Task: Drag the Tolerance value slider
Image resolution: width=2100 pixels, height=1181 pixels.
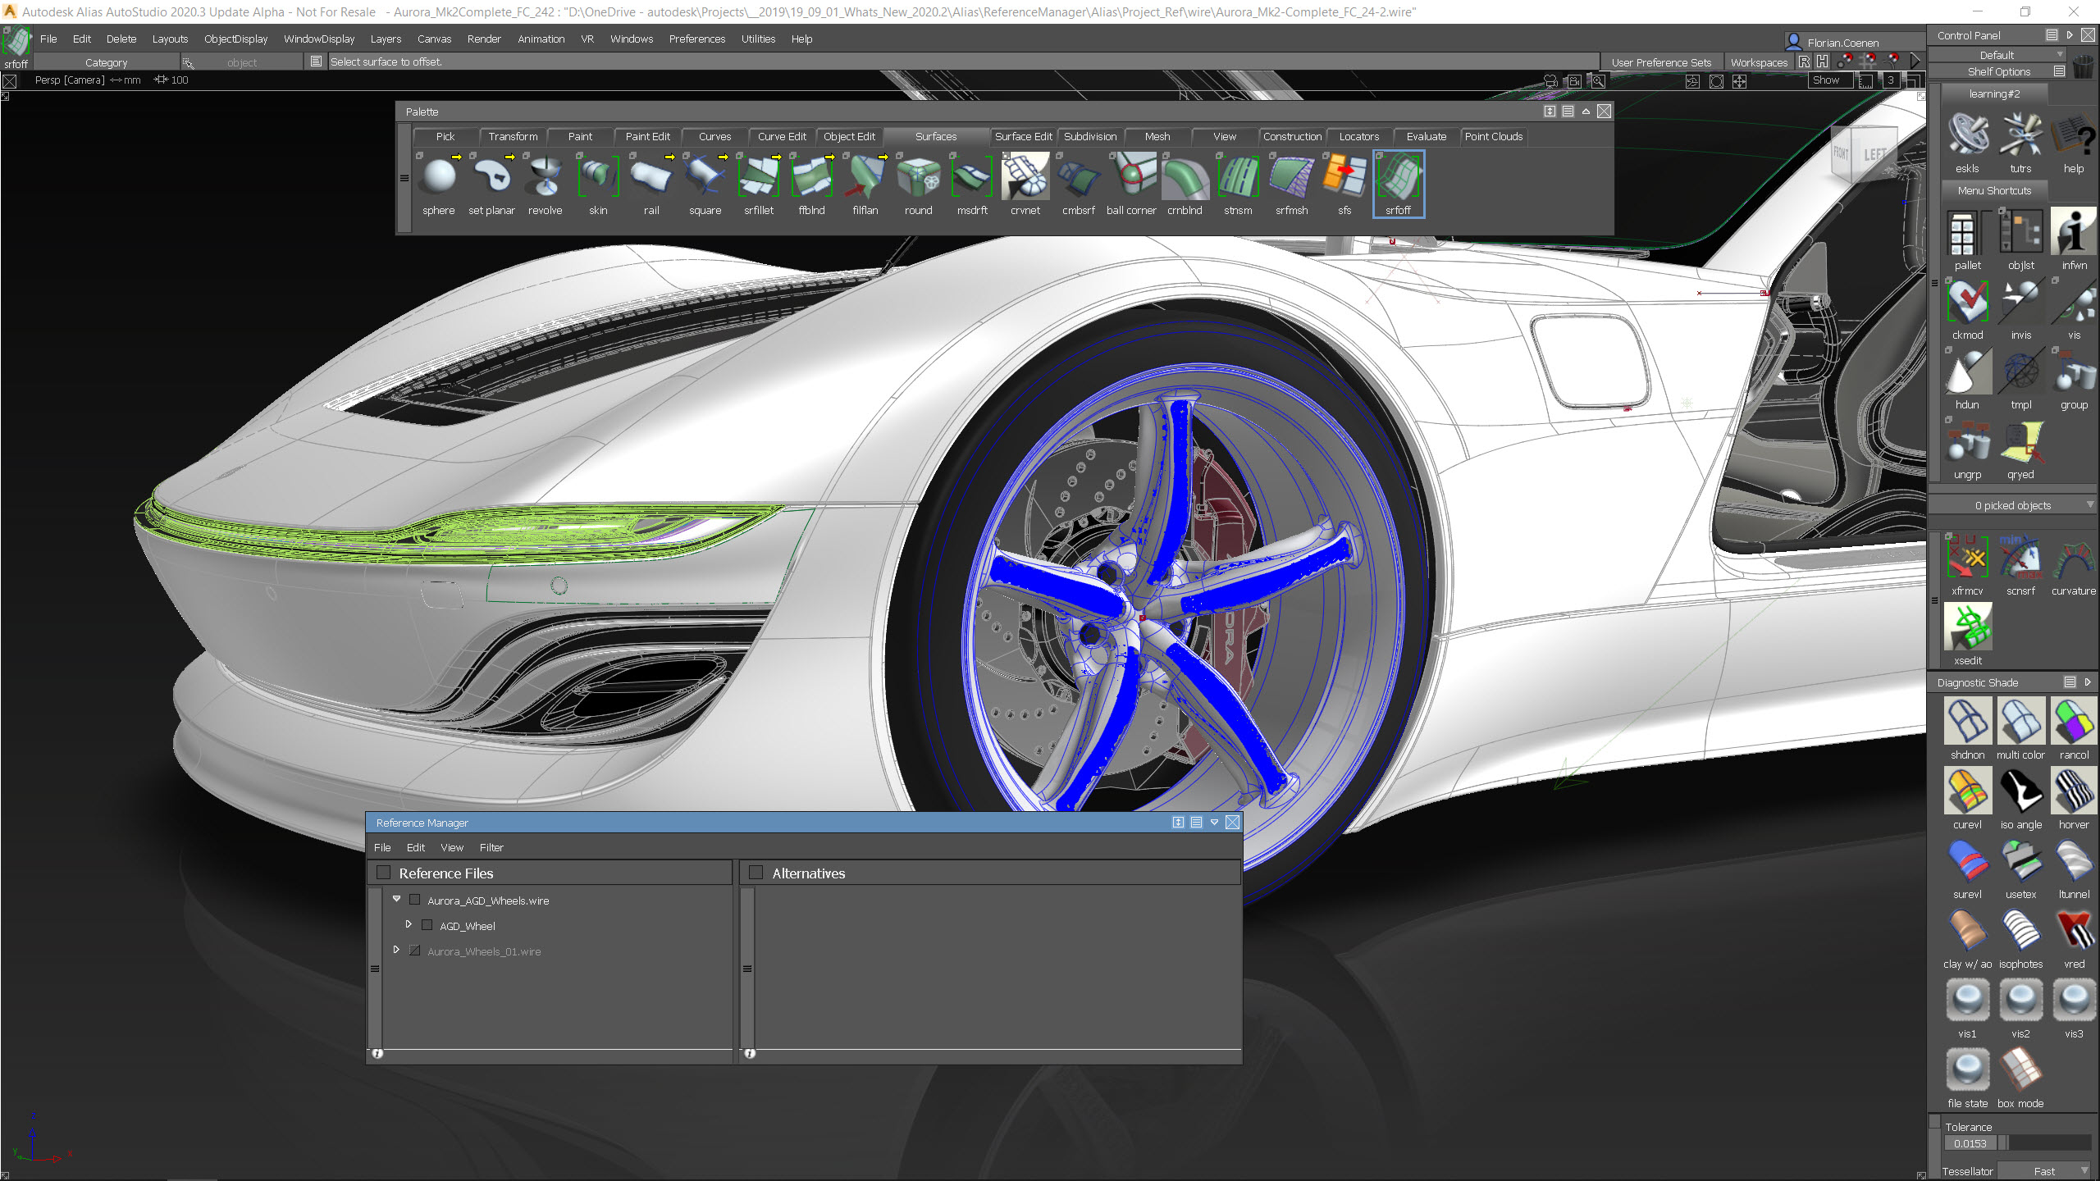Action: coord(2009,1145)
